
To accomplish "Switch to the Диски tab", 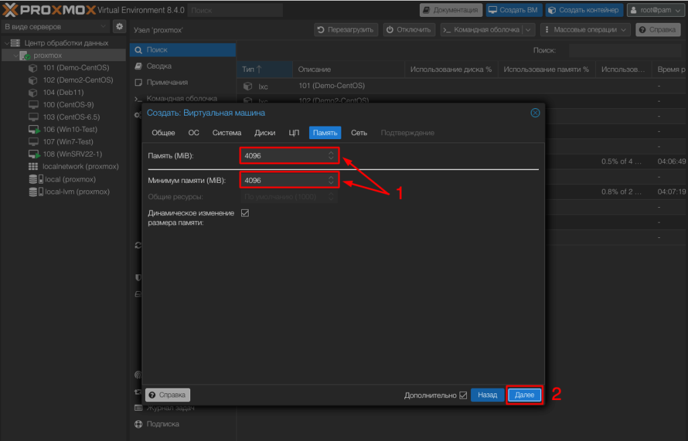I will [265, 133].
